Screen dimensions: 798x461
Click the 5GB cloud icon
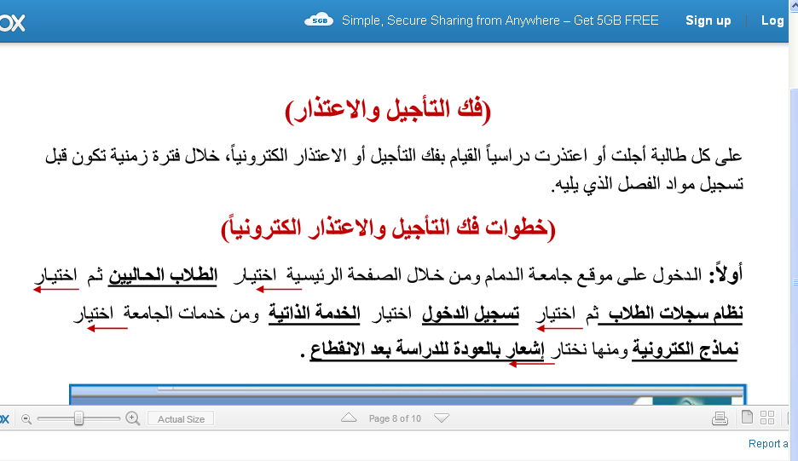[x=319, y=20]
